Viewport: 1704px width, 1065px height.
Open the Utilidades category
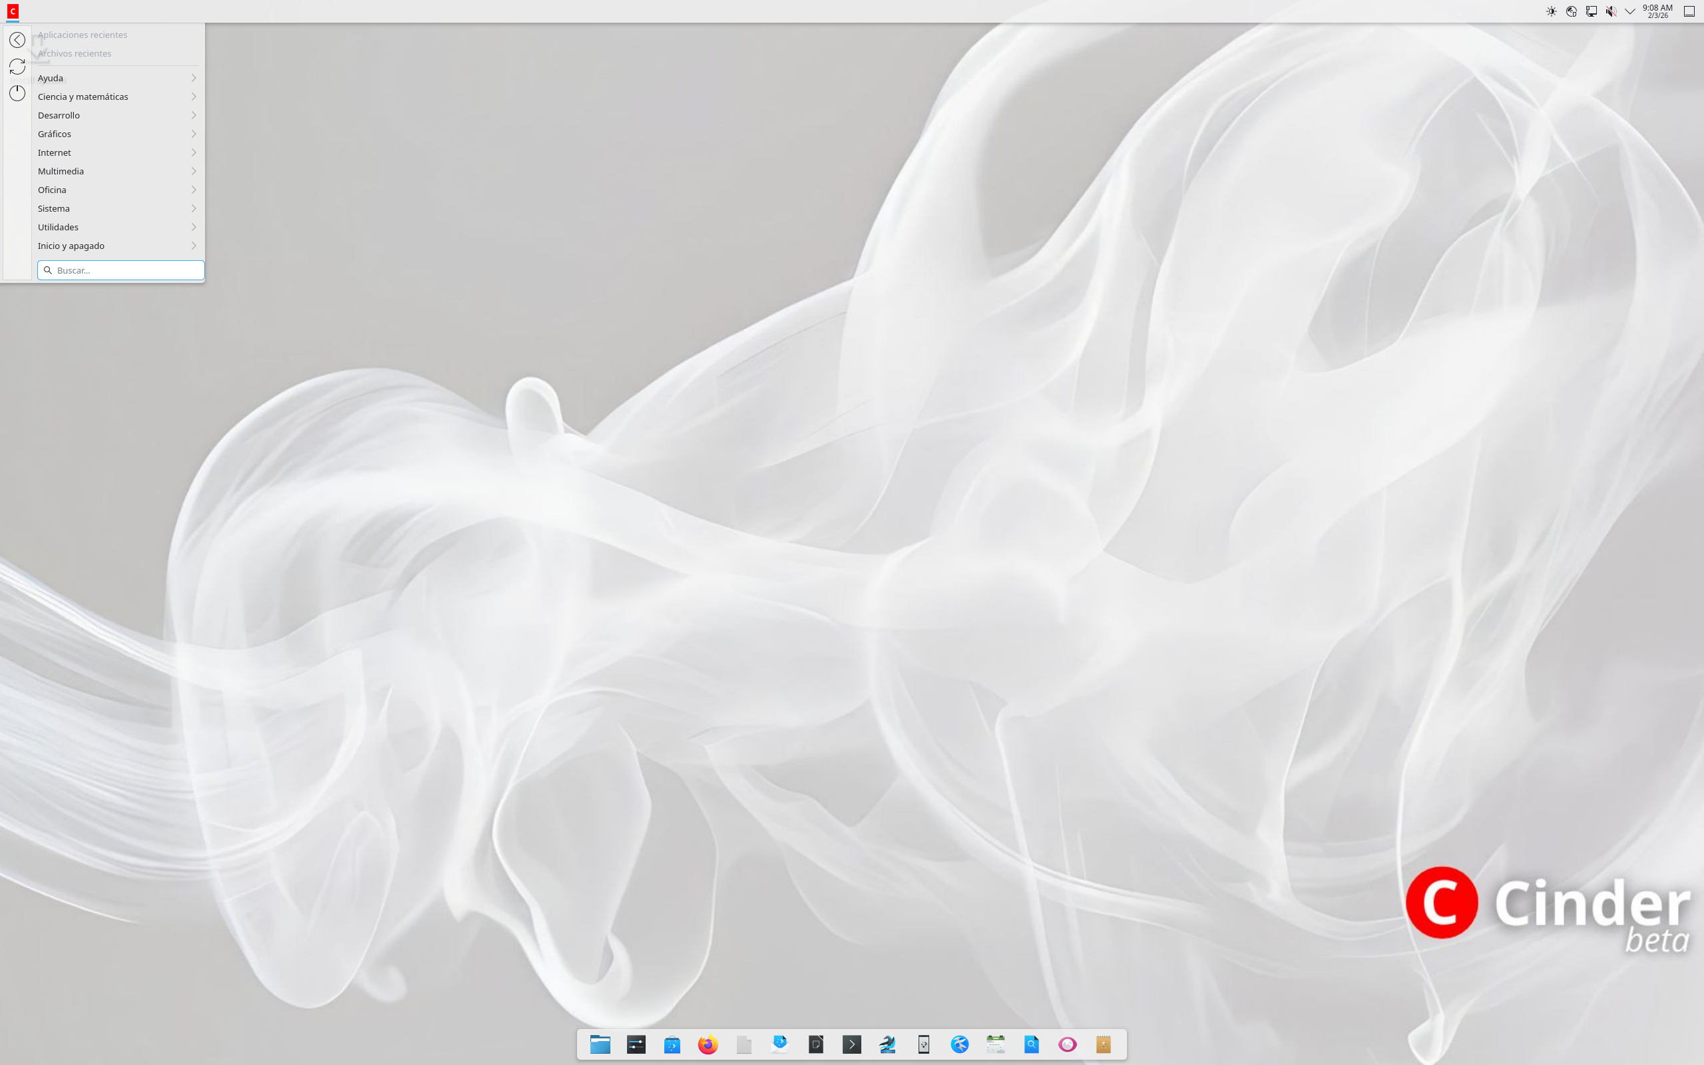[118, 228]
